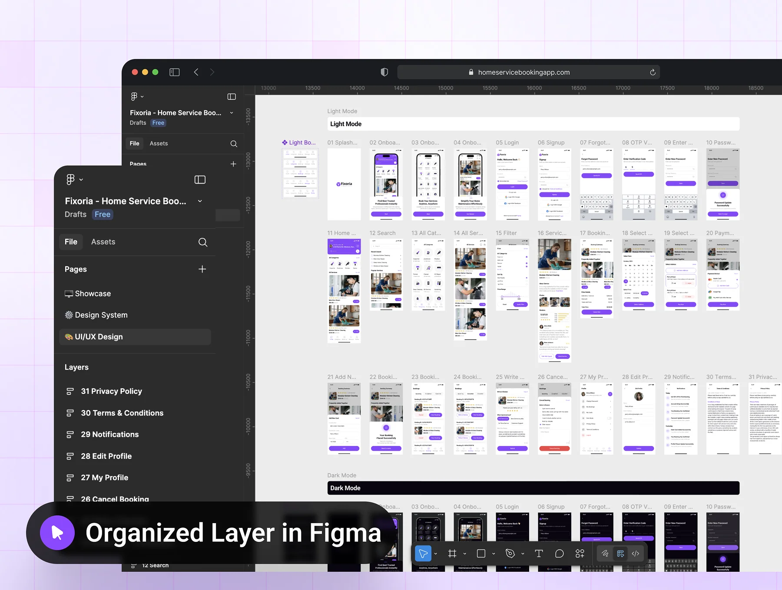
Task: Activate the Comment tool
Action: [559, 554]
